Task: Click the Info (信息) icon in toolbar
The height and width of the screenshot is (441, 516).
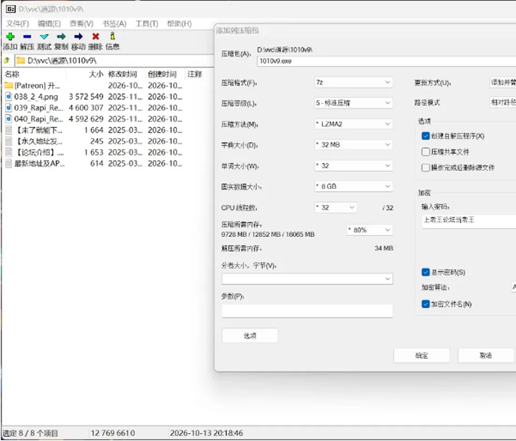Action: [112, 36]
